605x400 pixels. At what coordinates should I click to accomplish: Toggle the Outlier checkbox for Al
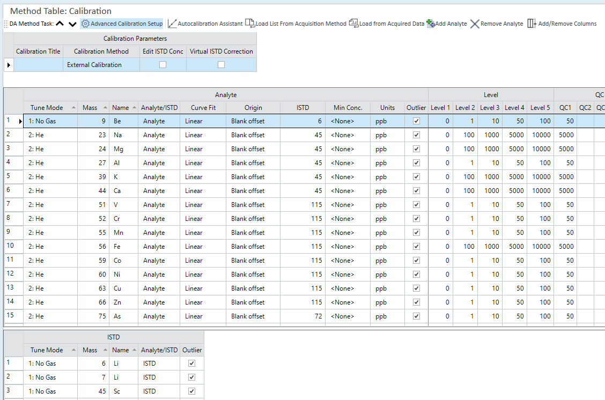(416, 163)
